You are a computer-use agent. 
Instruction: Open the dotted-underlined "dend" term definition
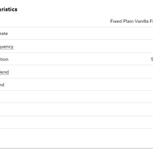pyautogui.click(x=4, y=72)
